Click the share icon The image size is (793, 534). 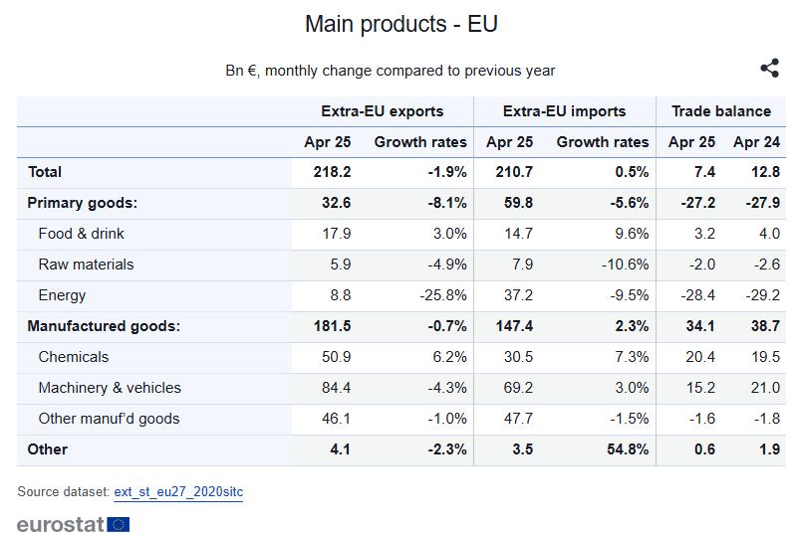tap(769, 69)
